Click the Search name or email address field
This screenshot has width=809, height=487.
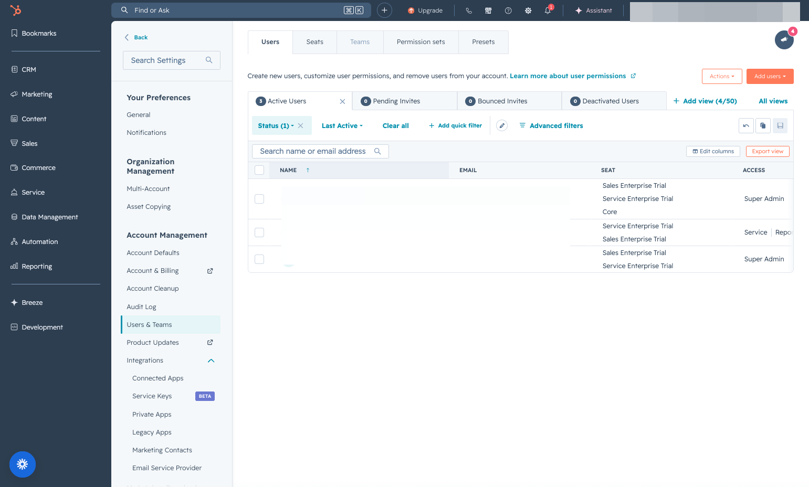click(x=321, y=151)
